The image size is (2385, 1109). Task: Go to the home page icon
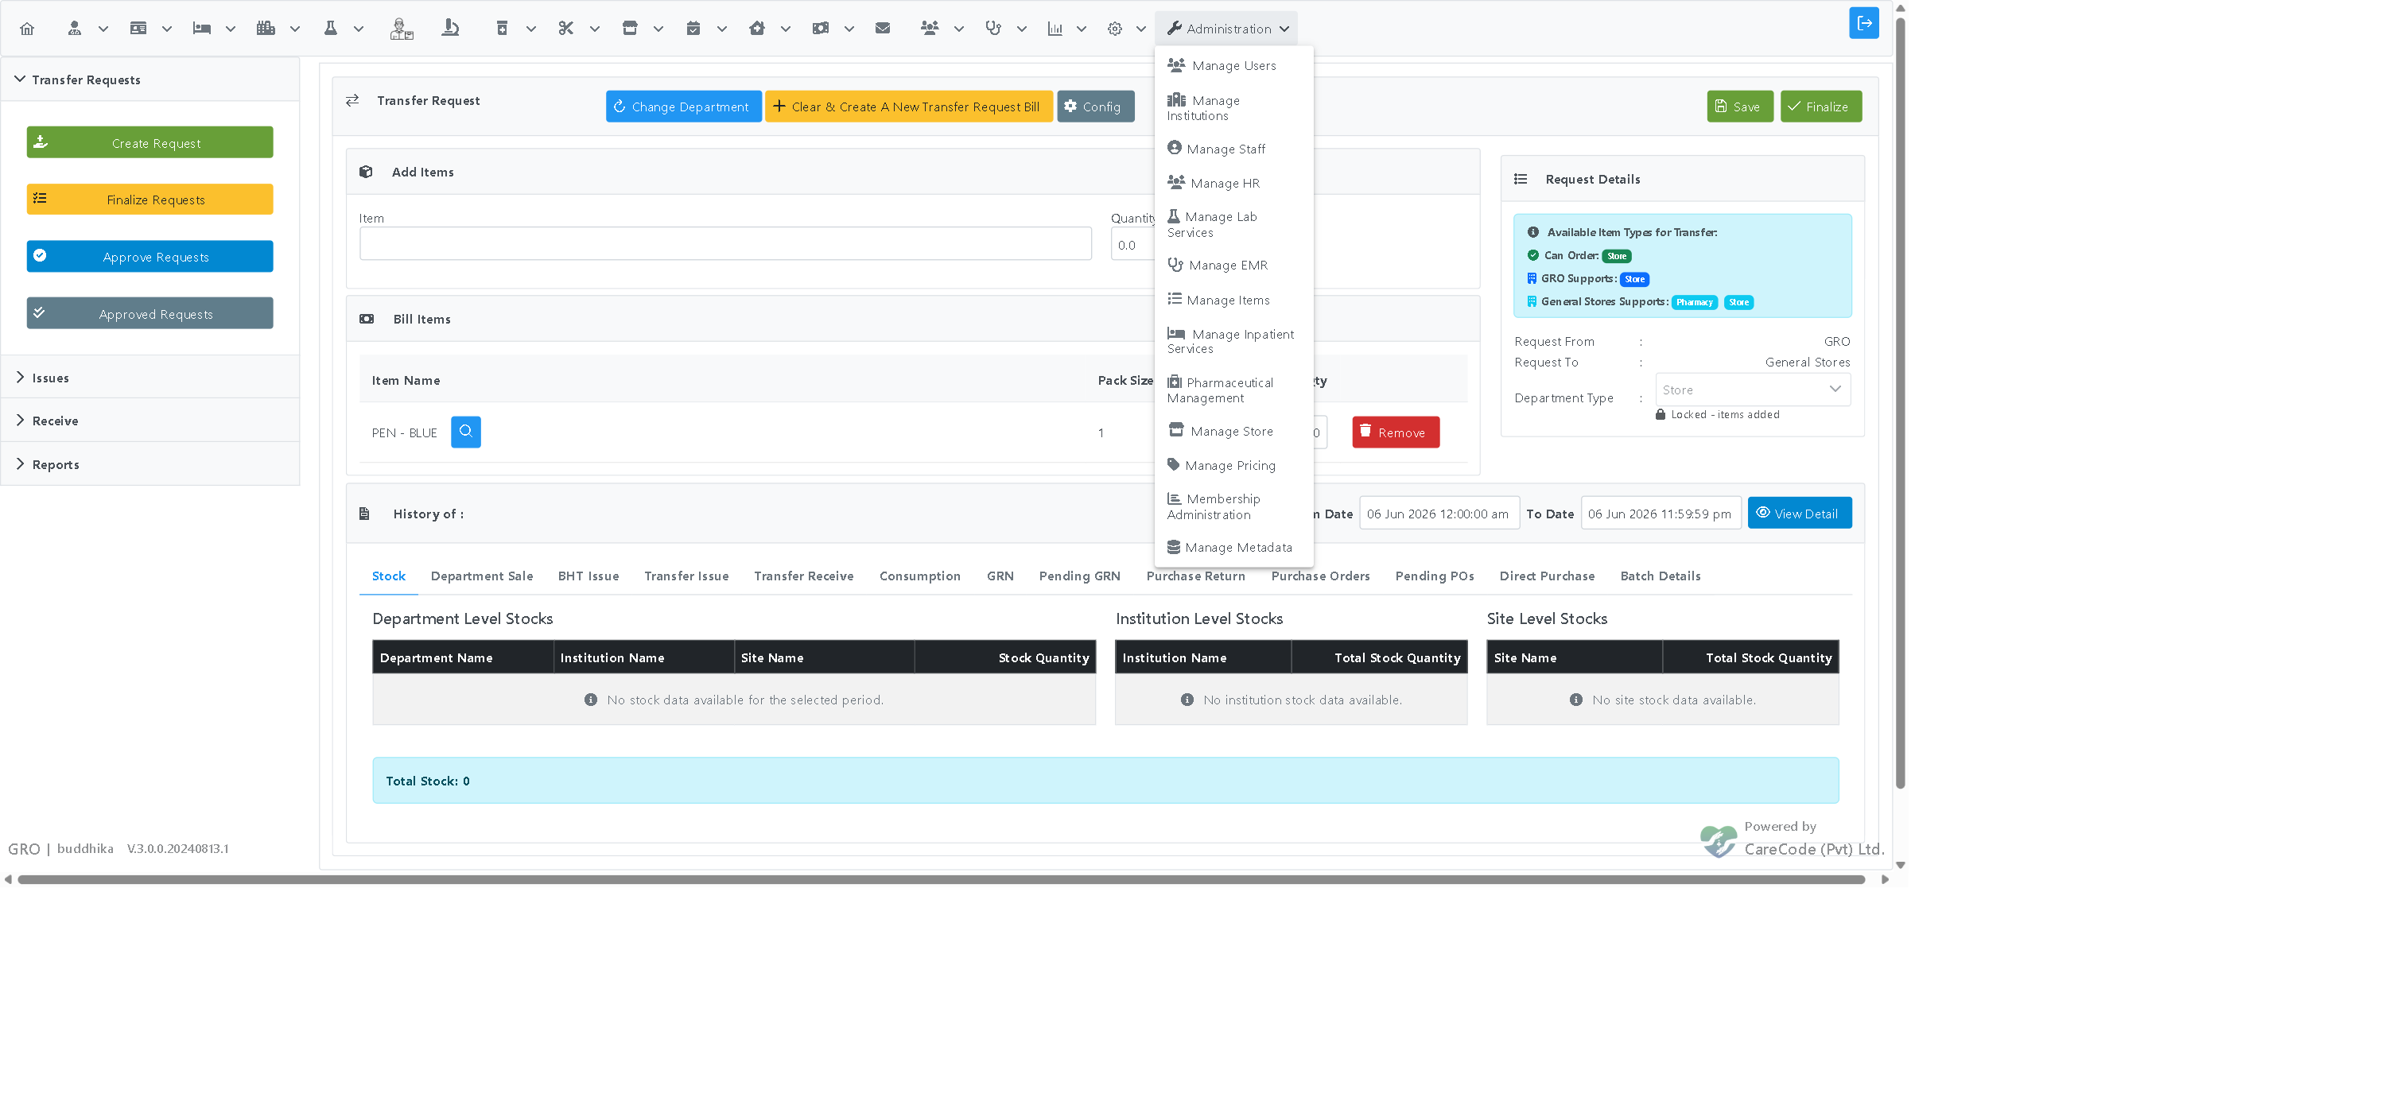[27, 29]
